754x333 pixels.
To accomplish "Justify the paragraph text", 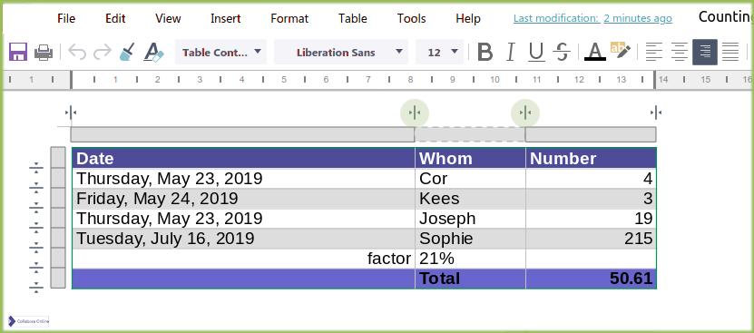I will [730, 52].
